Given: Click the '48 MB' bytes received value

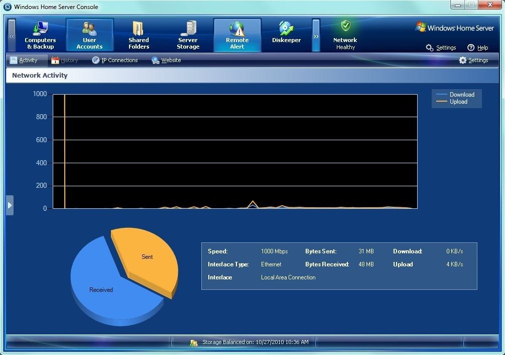Looking at the screenshot, I should tap(366, 264).
